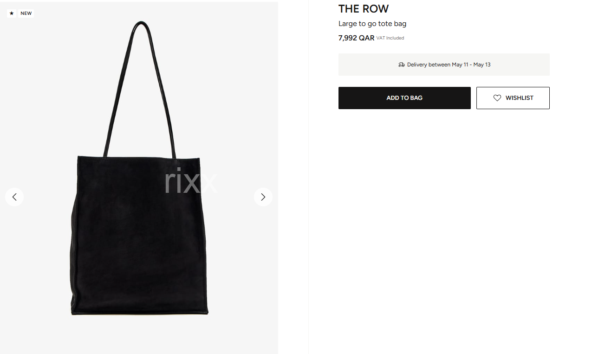Screen dimensions: 592x354
Task: Click the VAT Included note
Action: coord(390,38)
